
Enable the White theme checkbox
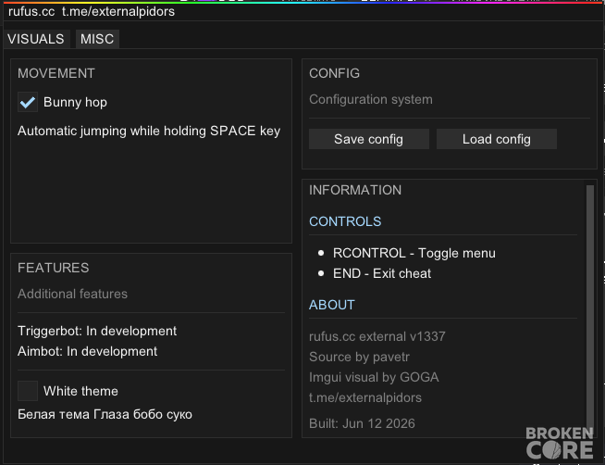(28, 391)
